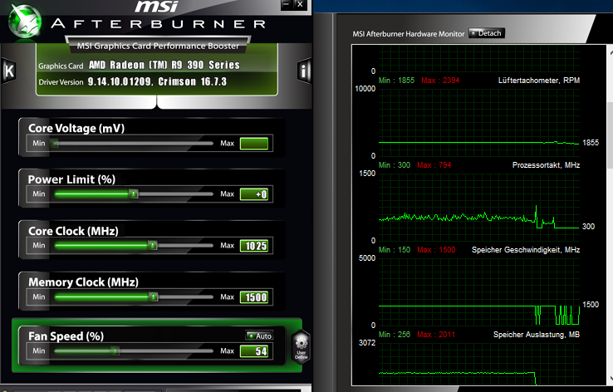The height and width of the screenshot is (392, 613).
Task: Toggle the Fan Speed Auto button
Action: pyautogui.click(x=260, y=336)
